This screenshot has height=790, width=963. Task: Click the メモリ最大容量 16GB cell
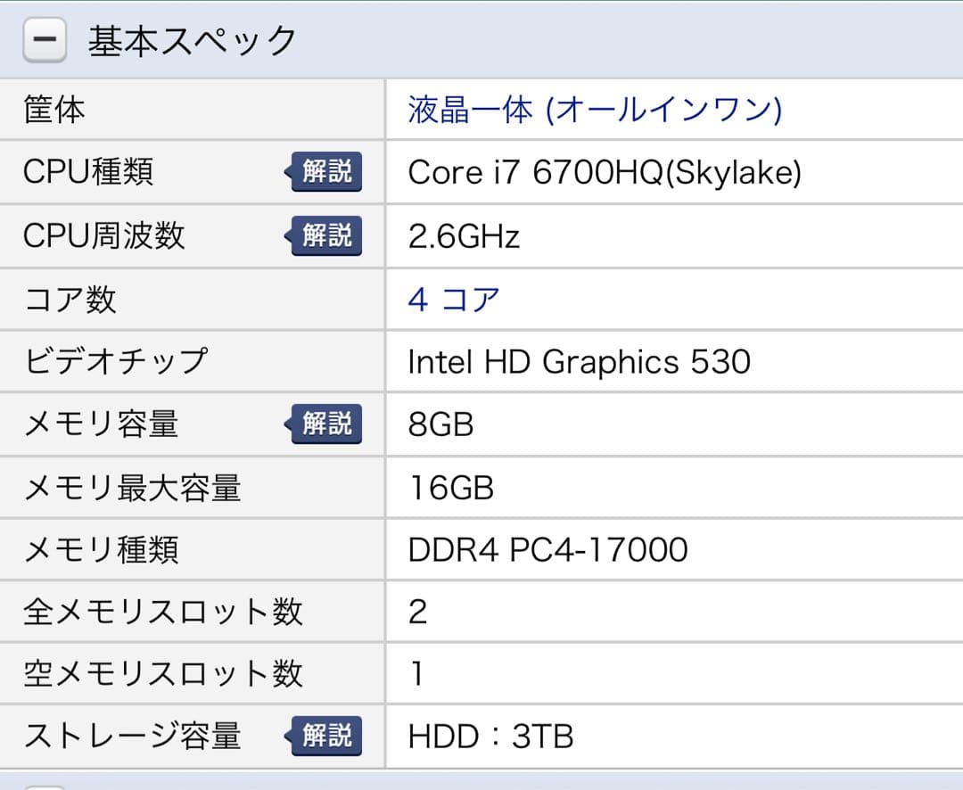(450, 487)
